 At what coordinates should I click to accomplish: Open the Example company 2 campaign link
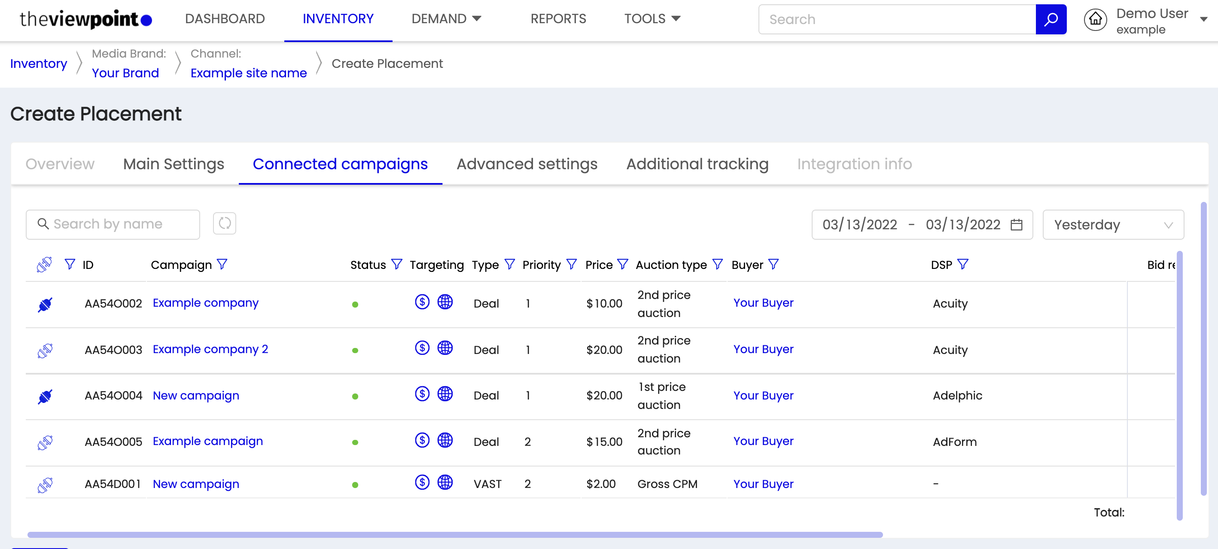pyautogui.click(x=210, y=349)
